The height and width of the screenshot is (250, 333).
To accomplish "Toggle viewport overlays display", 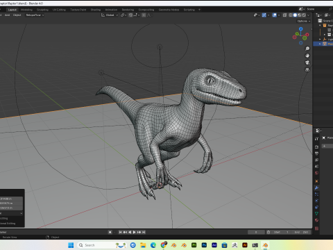I will [x=275, y=15].
